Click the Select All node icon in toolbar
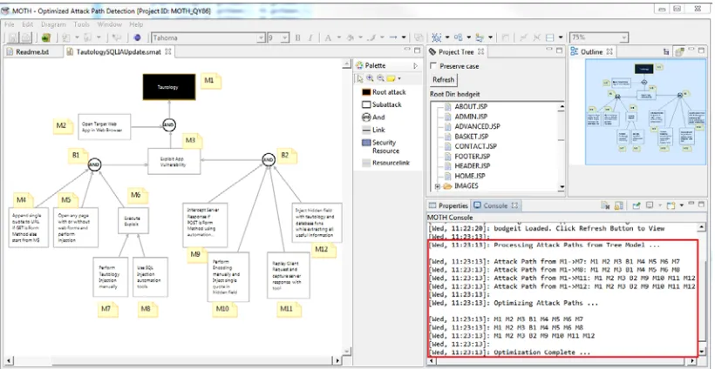The width and height of the screenshot is (715, 369). pyautogui.click(x=436, y=37)
